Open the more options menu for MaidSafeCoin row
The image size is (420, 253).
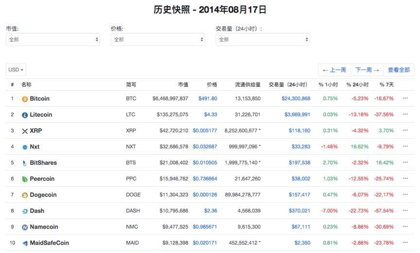coord(405,243)
